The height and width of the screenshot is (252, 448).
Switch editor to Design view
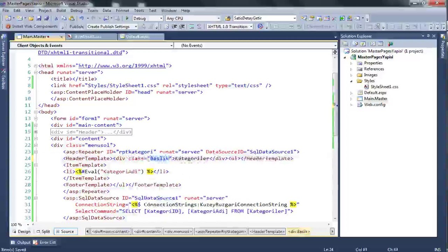tap(21, 231)
